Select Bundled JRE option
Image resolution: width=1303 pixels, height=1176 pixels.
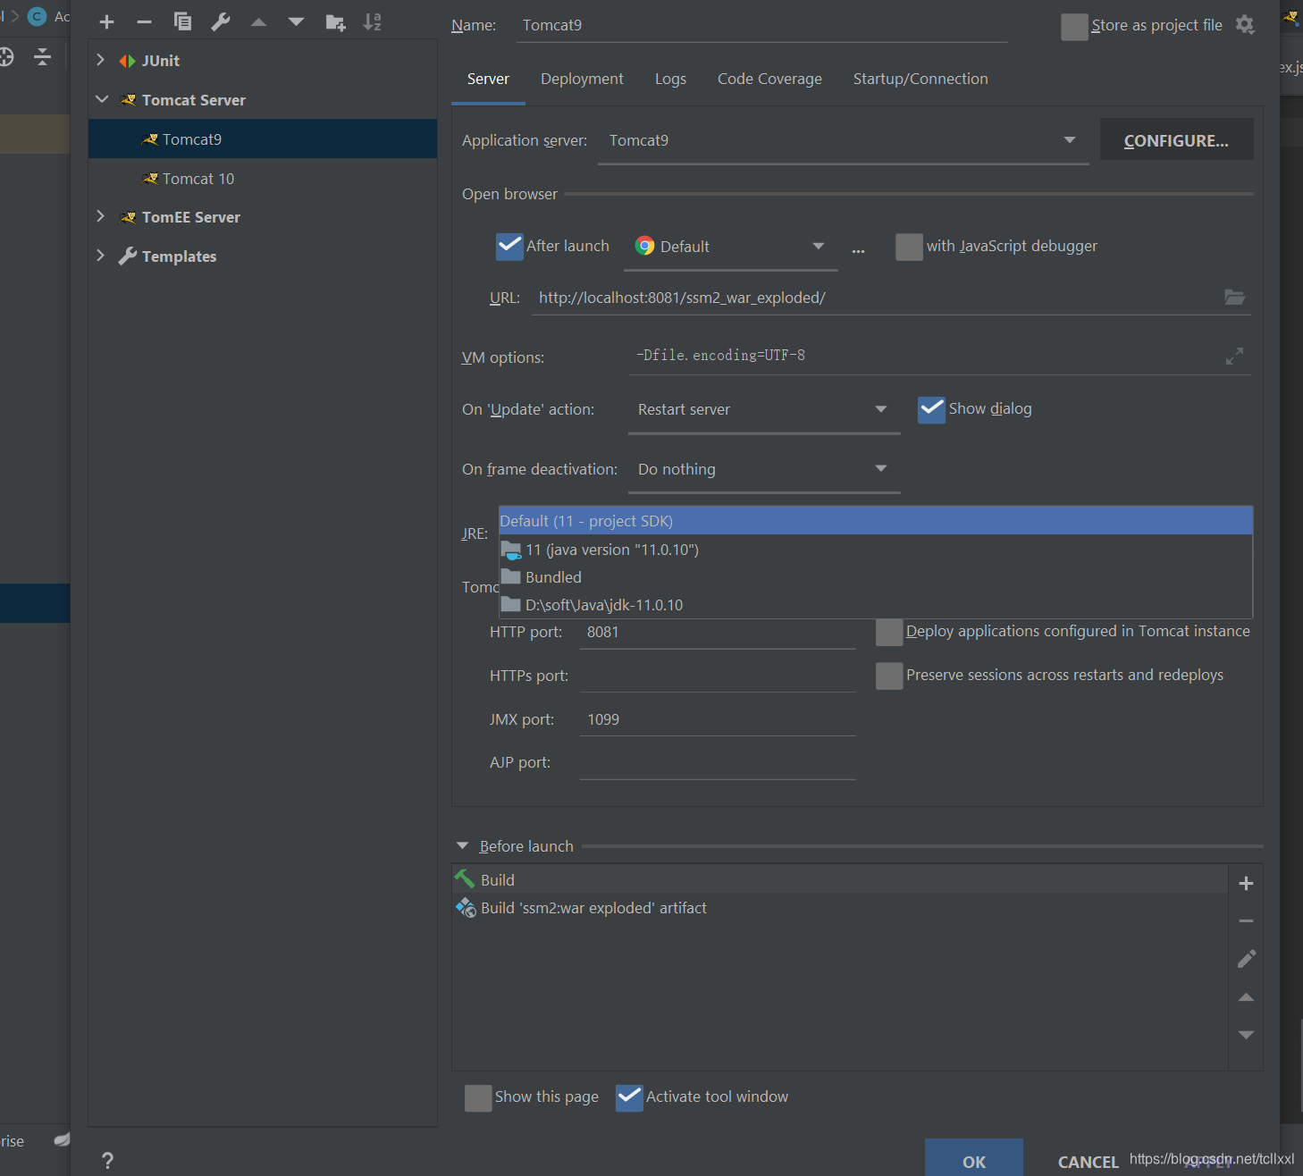tap(876, 577)
